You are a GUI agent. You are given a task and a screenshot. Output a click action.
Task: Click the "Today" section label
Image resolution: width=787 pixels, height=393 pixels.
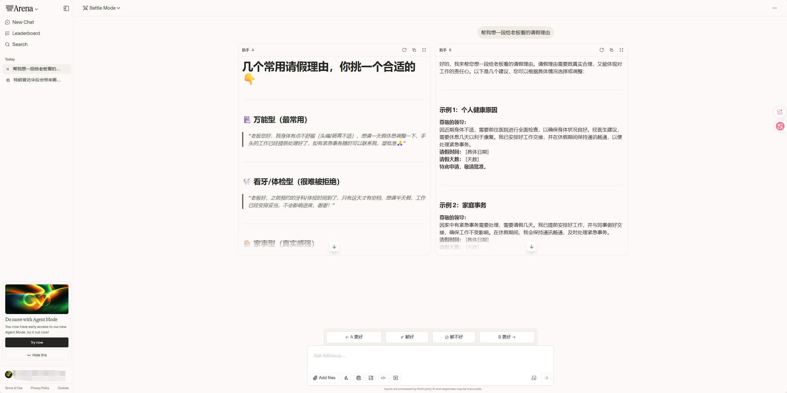(10, 59)
